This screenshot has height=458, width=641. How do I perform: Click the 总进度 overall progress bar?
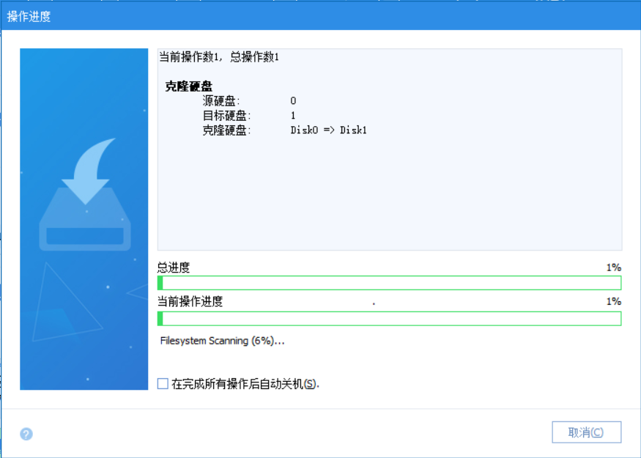[x=389, y=283]
